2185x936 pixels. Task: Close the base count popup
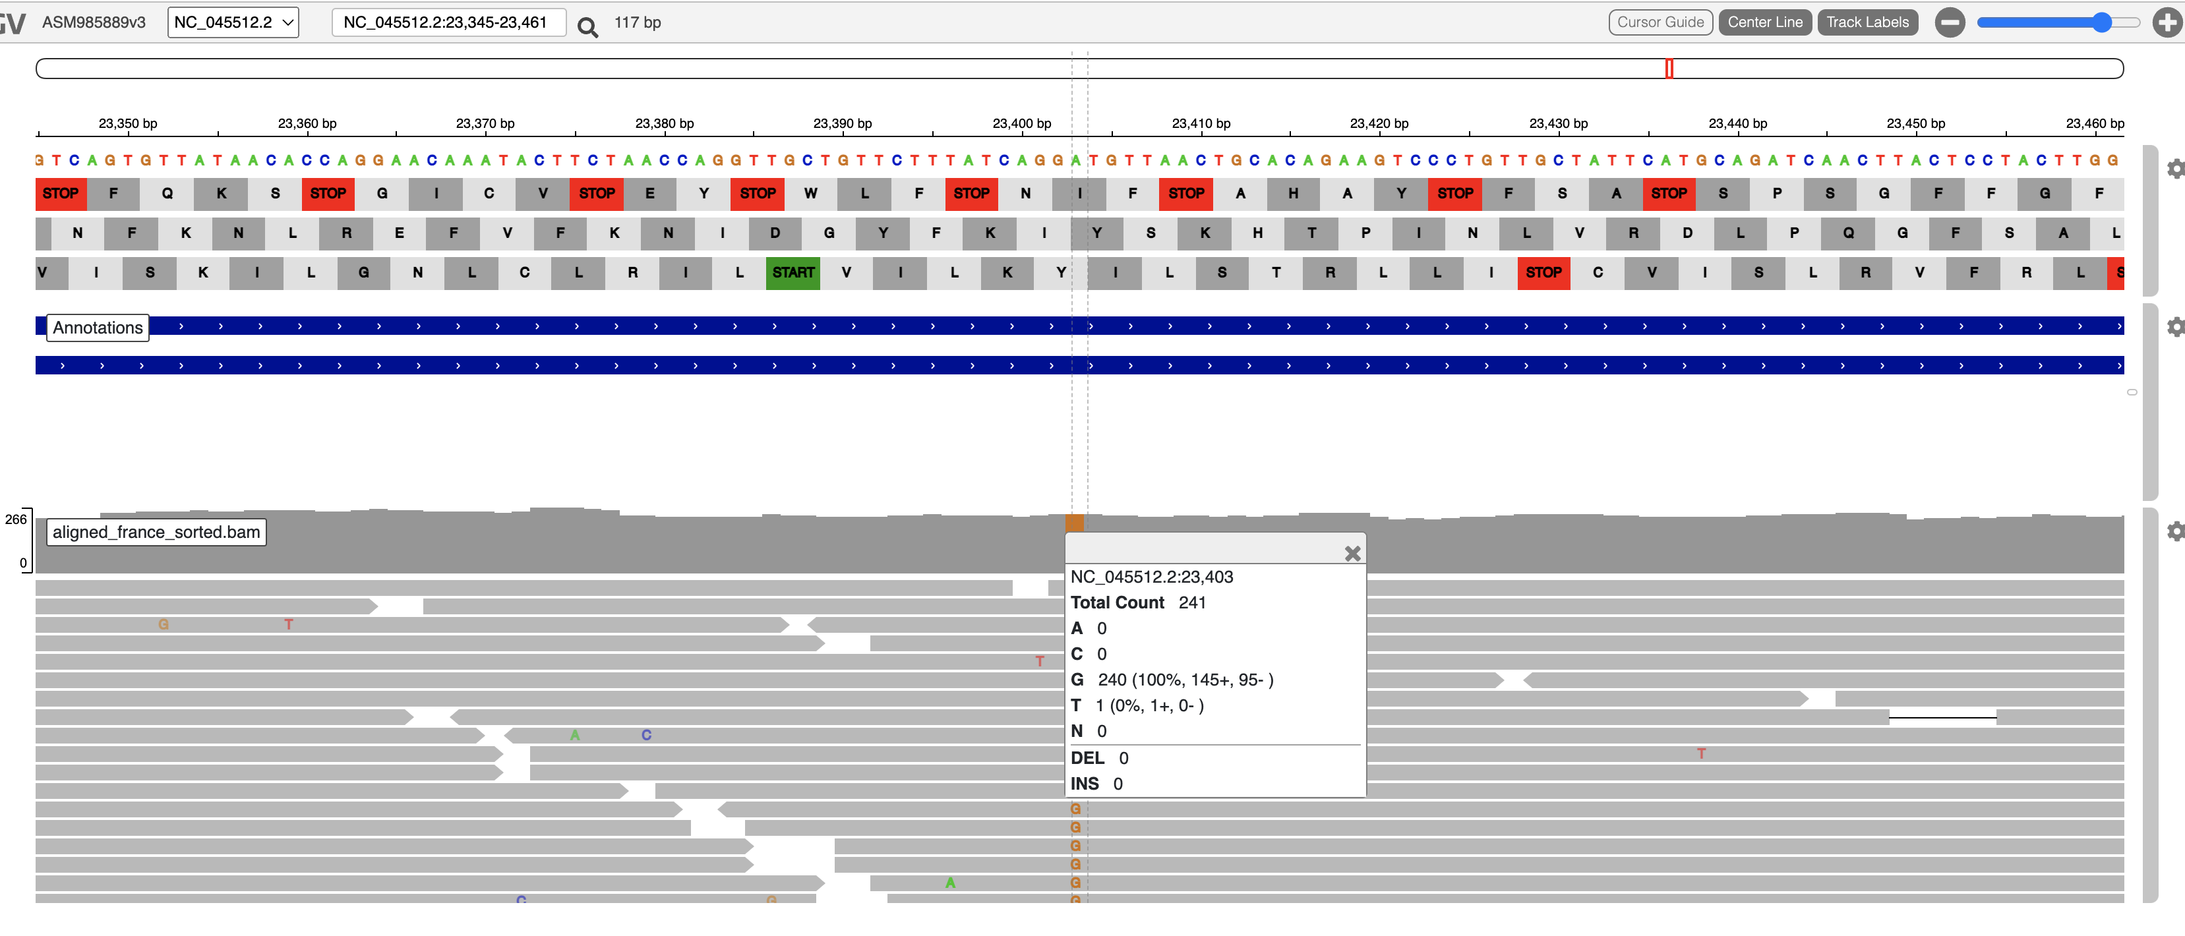pyautogui.click(x=1352, y=554)
